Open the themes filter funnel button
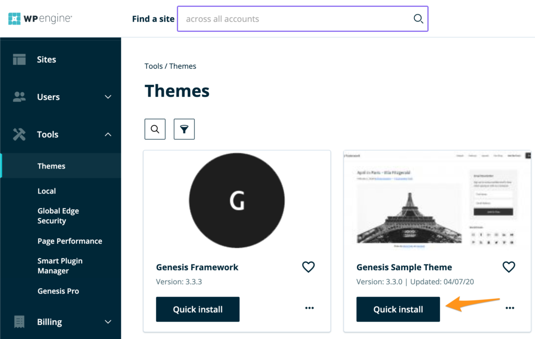 [184, 129]
